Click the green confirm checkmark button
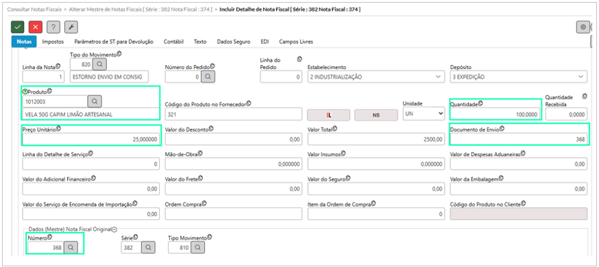 click(x=17, y=27)
